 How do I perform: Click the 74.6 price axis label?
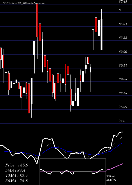click(122, 121)
